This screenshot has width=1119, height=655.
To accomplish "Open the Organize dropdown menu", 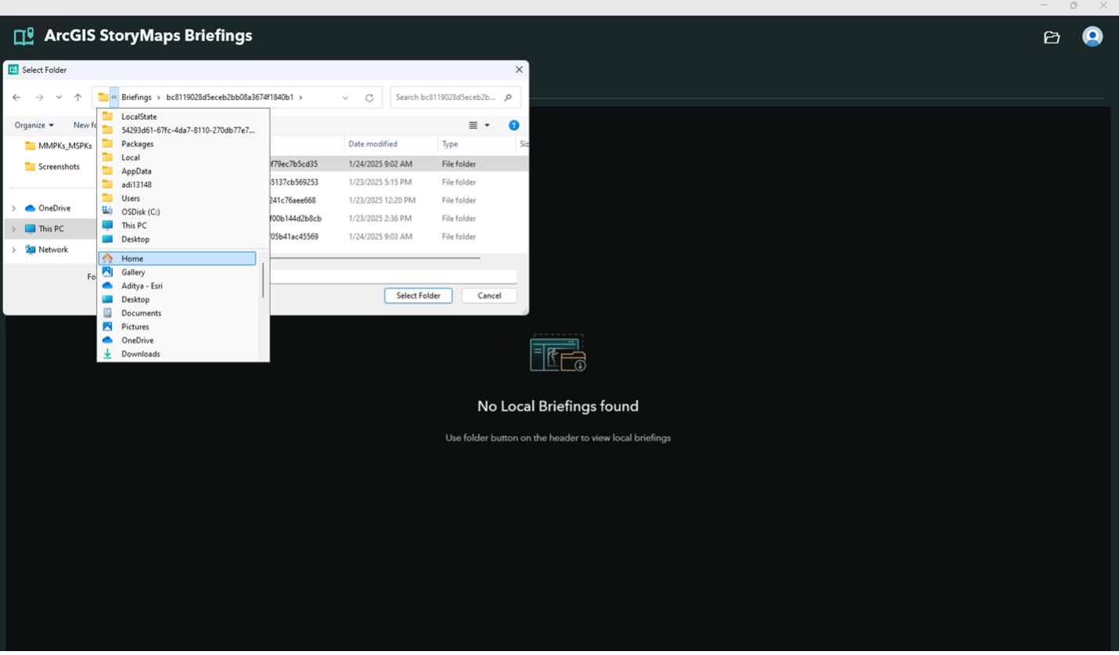I will (x=34, y=125).
